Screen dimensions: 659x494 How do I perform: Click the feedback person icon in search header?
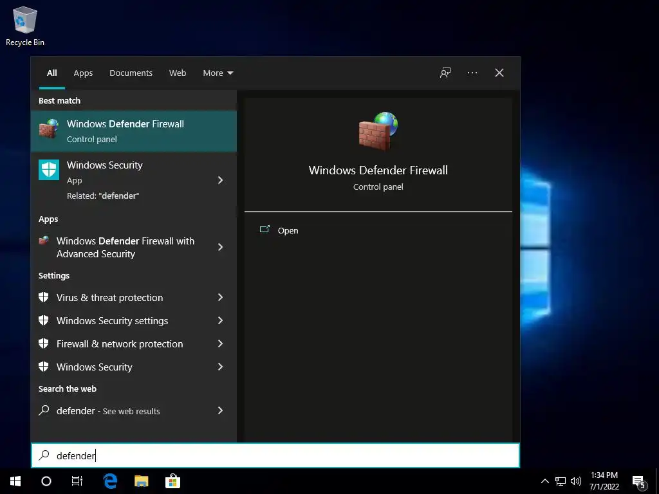[x=445, y=73]
